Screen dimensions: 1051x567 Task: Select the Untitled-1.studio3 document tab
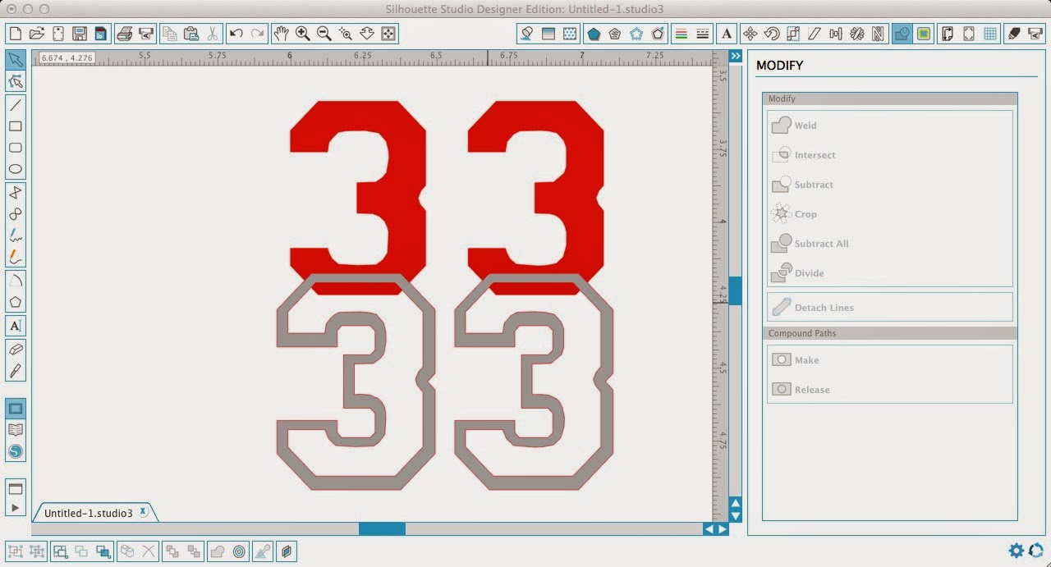point(89,513)
